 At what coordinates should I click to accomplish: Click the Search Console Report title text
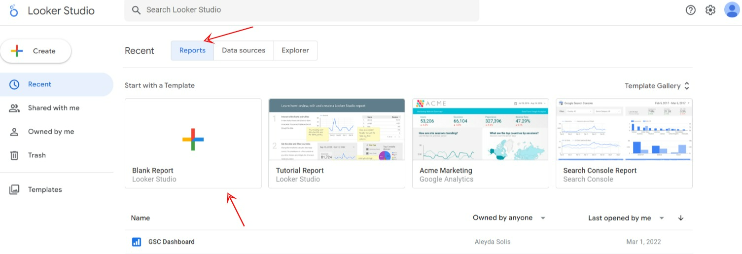[600, 171]
